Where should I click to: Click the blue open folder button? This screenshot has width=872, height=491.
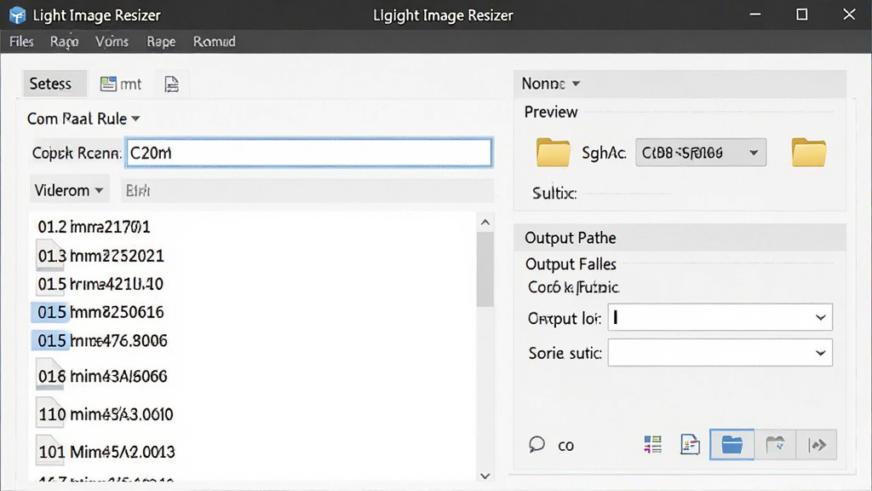pos(731,444)
